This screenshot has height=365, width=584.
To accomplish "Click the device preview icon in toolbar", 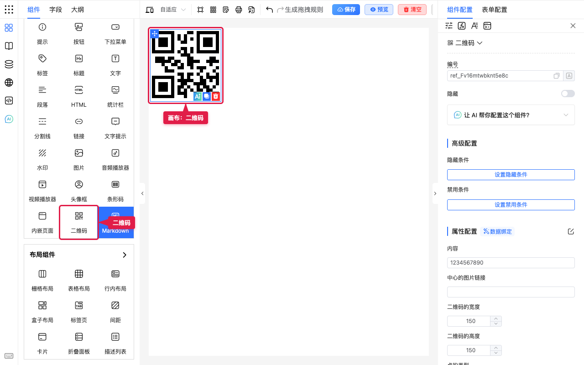I will point(150,10).
